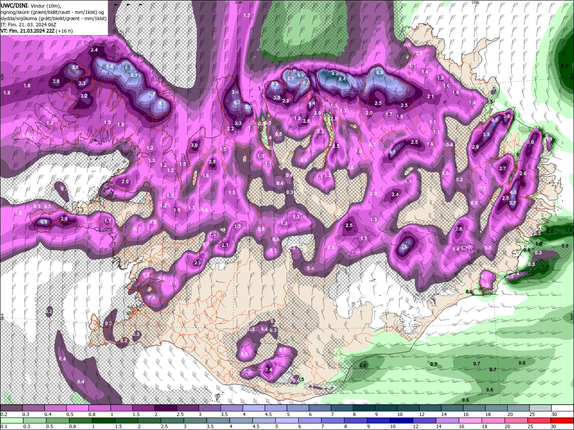Pick the white top legend swatch after 30
The image size is (574, 430).
(562, 408)
